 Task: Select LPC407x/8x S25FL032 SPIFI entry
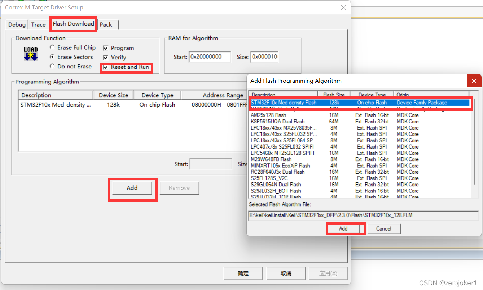[360, 147]
